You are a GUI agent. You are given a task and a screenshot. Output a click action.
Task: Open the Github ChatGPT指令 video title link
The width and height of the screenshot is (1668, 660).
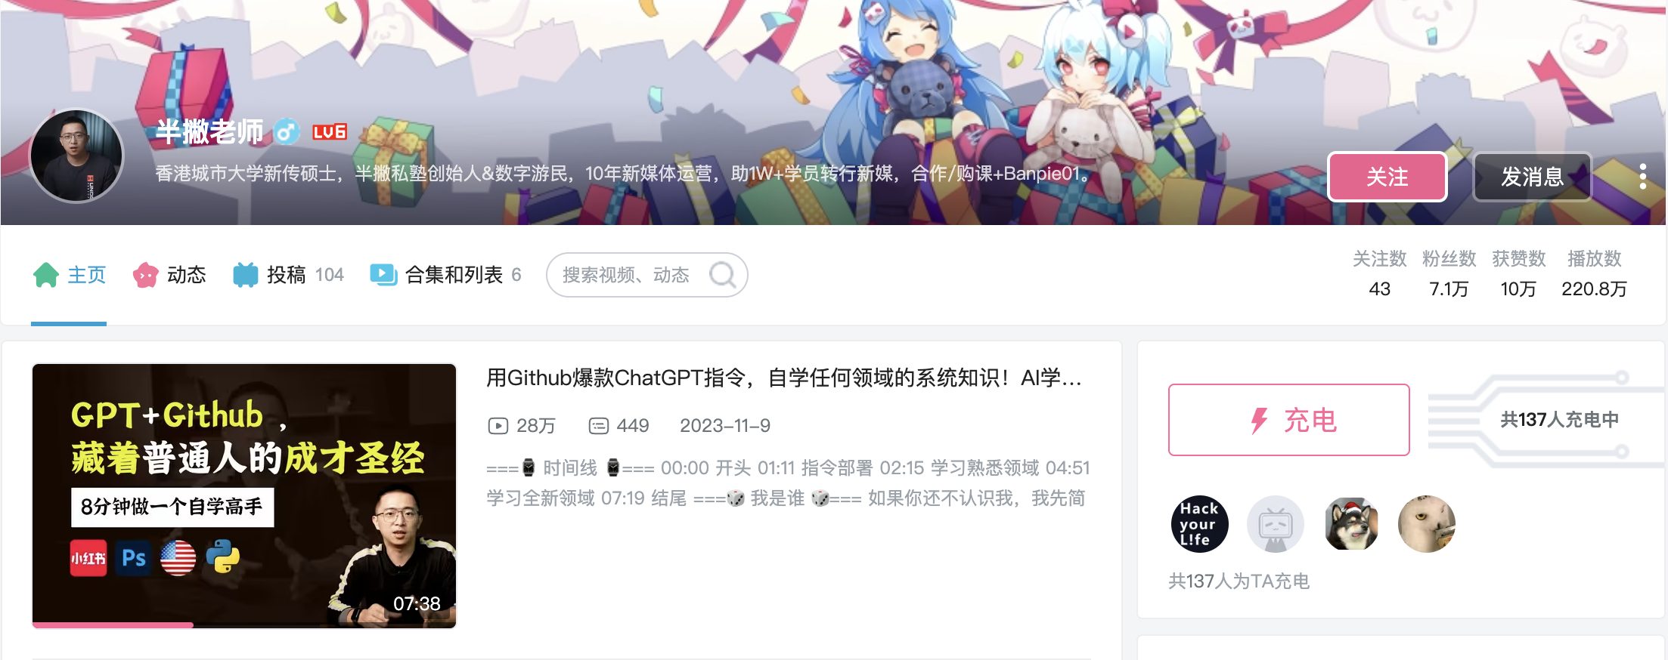[784, 378]
